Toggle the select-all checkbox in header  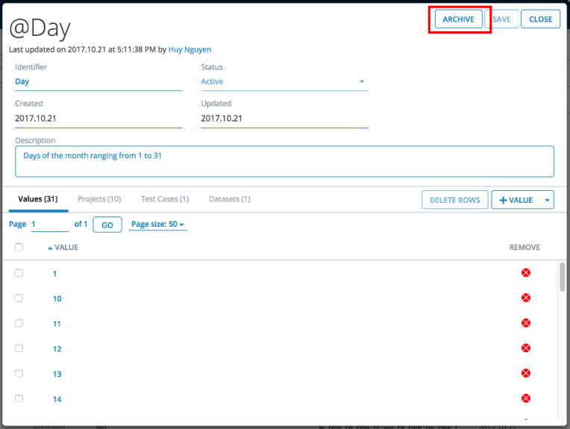click(19, 248)
